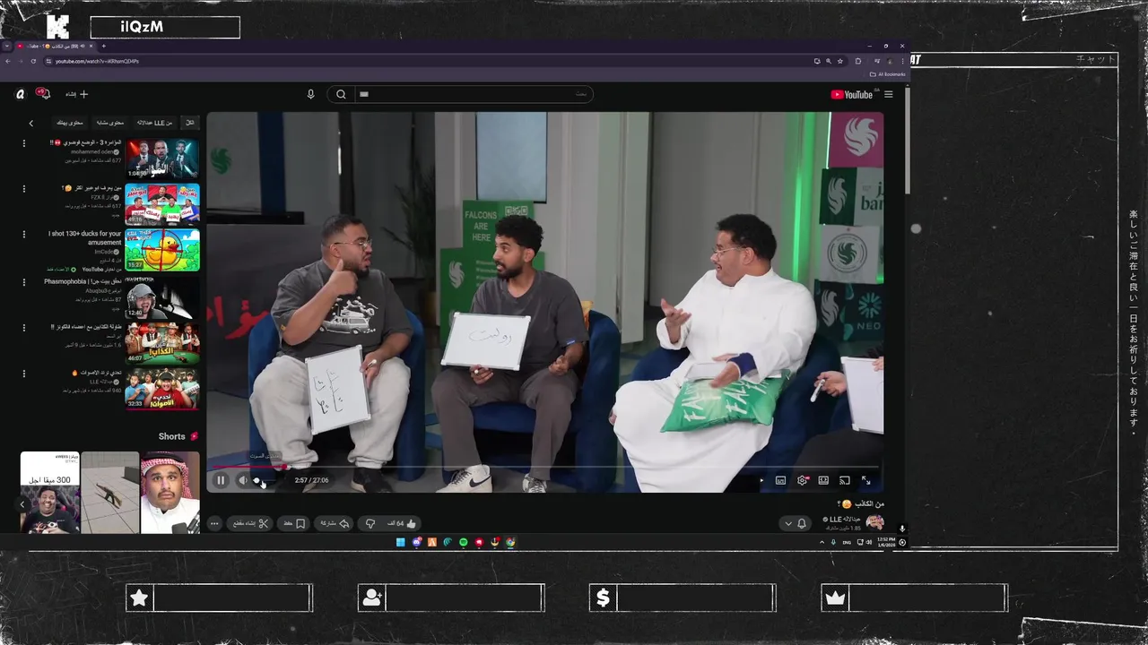
Task: Open options menu for mohammed oden video
Action: pyautogui.click(x=24, y=143)
